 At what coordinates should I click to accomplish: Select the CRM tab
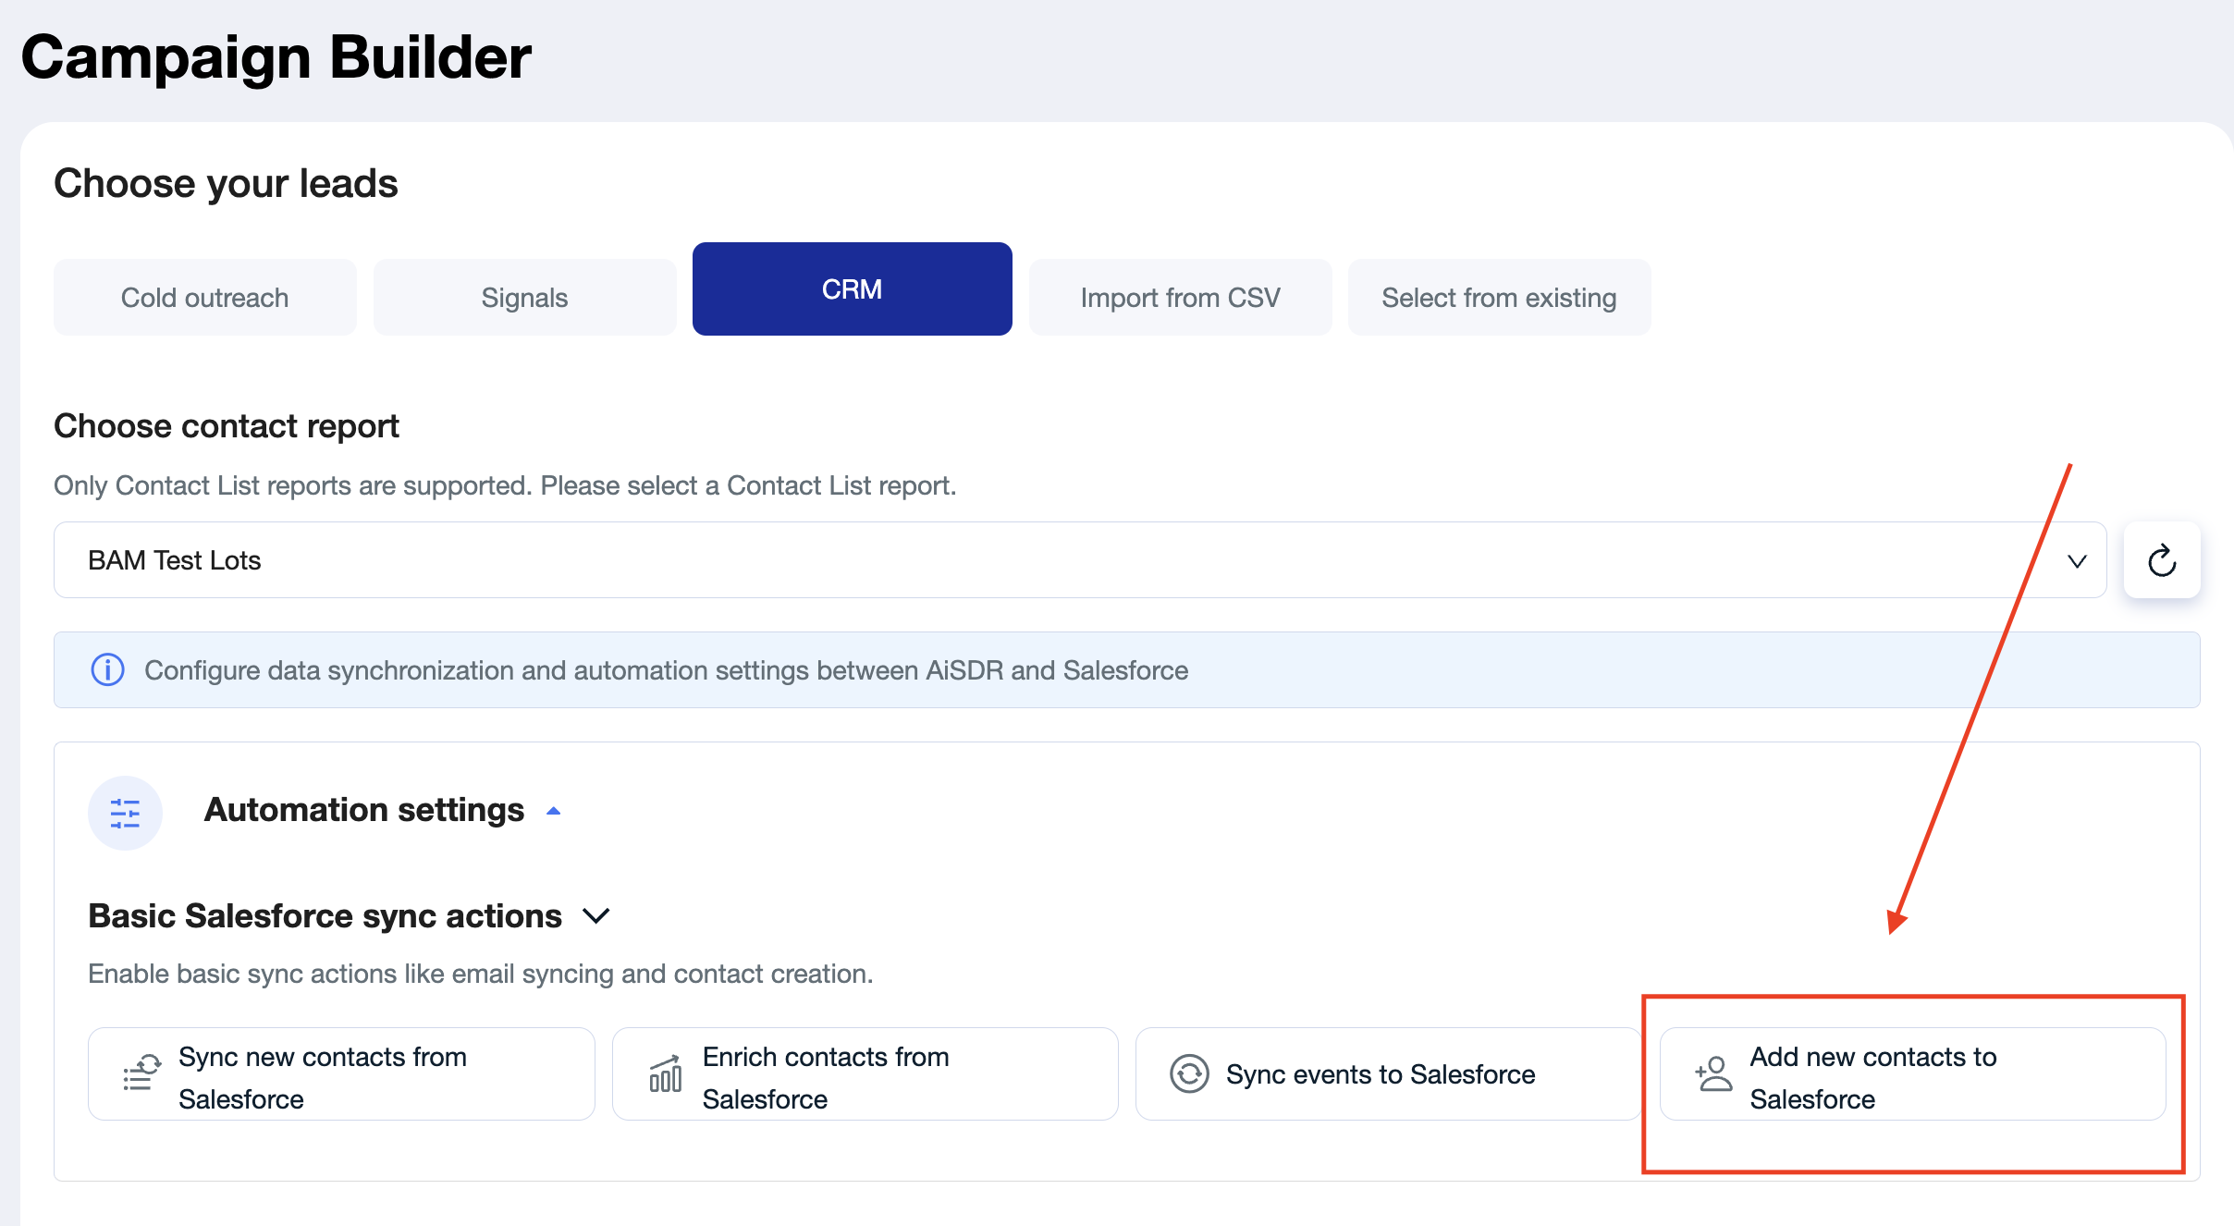[852, 289]
